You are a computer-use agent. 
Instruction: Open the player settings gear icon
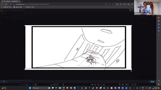click(x=123, y=84)
